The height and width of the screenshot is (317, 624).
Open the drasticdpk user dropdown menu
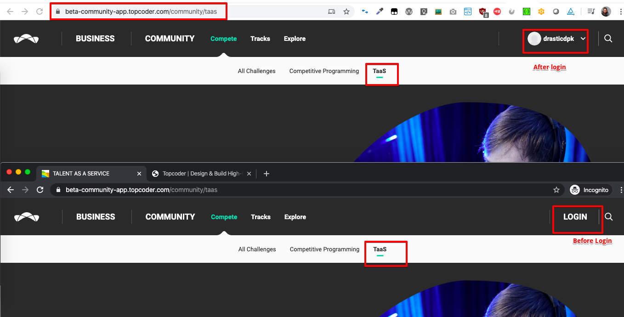(x=557, y=39)
